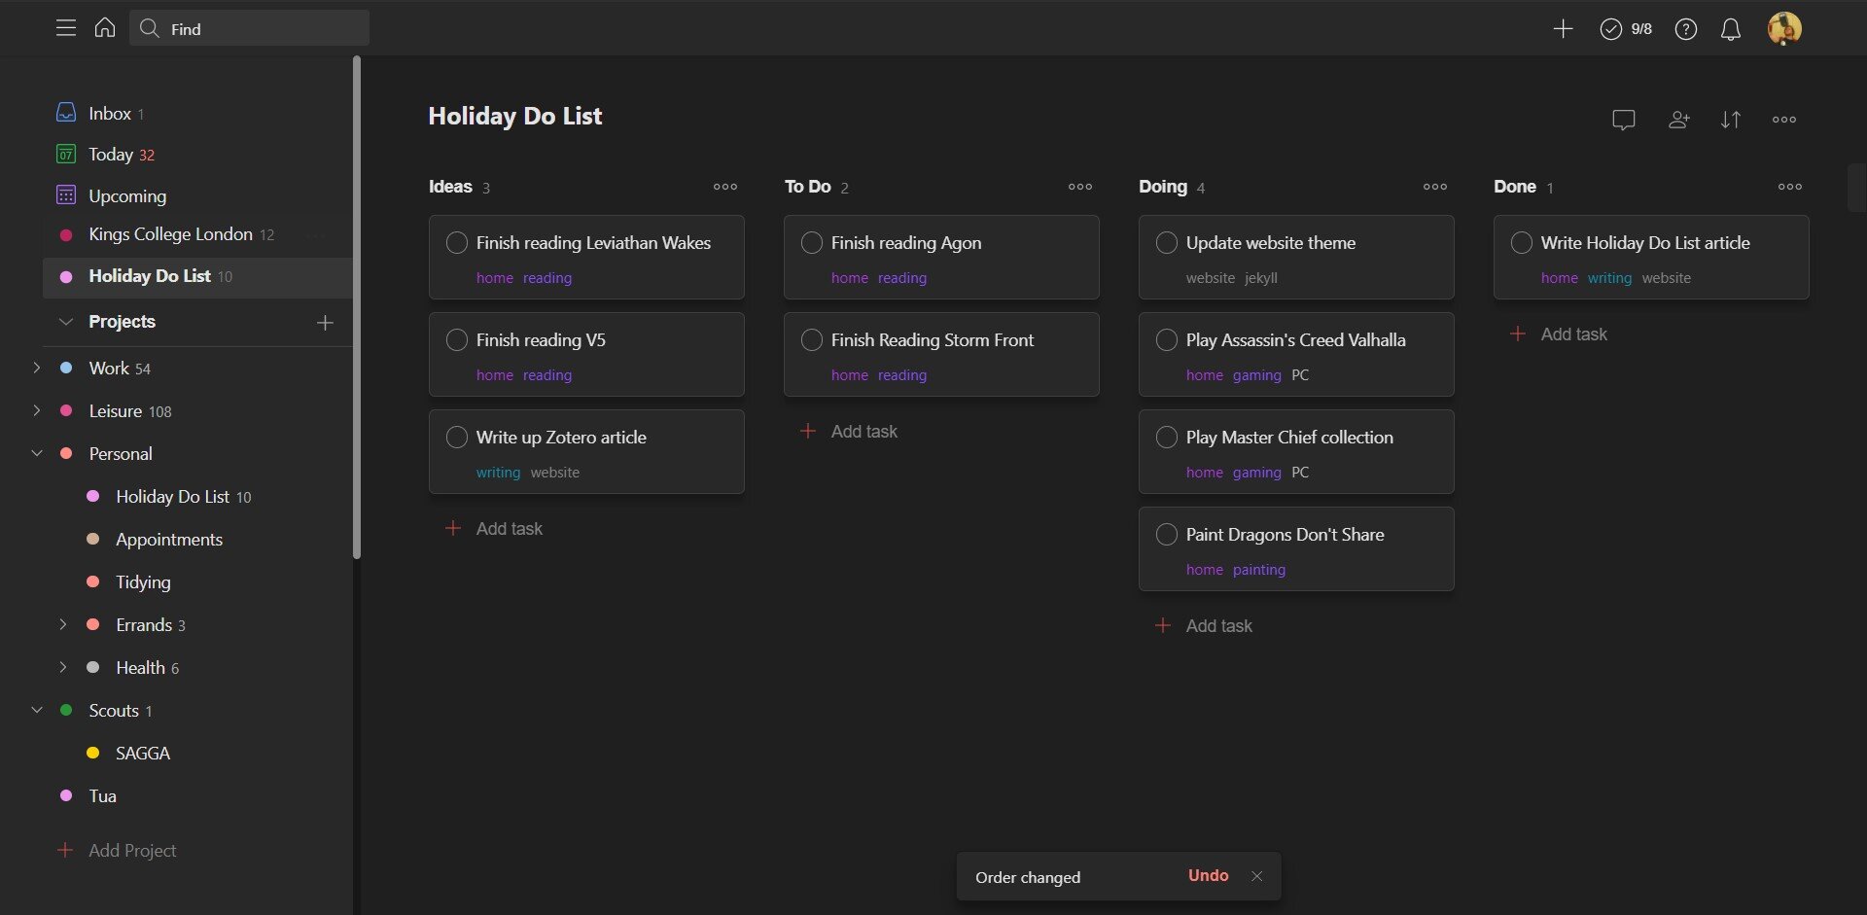Viewport: 1867px width, 915px height.
Task: Click the share project person icon
Action: pos(1678,120)
